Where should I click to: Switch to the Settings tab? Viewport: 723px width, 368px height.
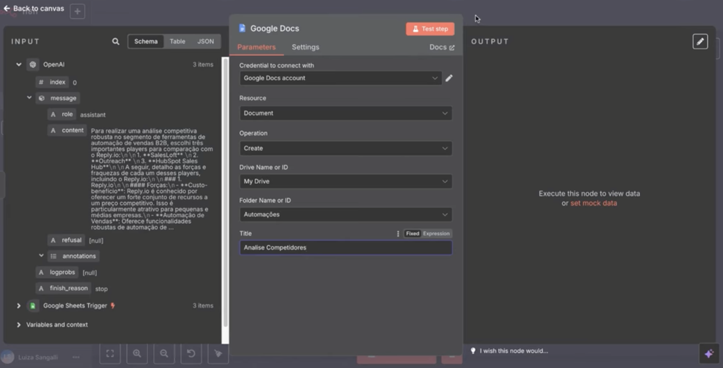pos(305,47)
